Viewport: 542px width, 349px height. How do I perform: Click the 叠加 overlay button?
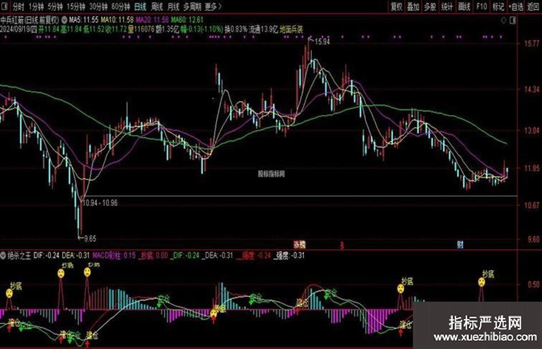(413, 6)
